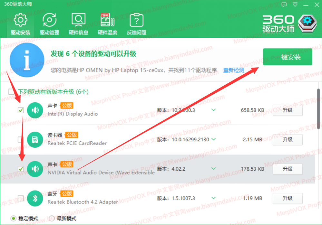The width and height of the screenshot is (322, 225).
Task: Click 升级 for Realtek Bluetooth 4.2 Adapter
Action: tap(288, 198)
